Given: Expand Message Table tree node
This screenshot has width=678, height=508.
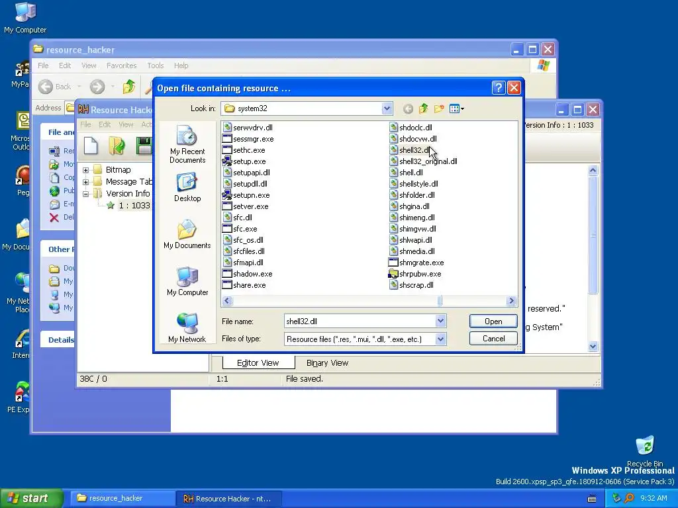Looking at the screenshot, I should [x=85, y=182].
